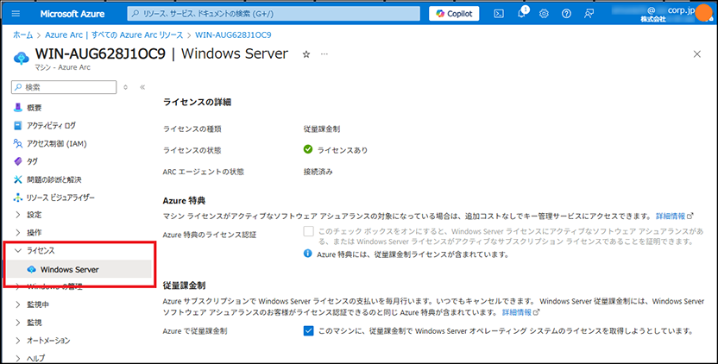Launch Cloud Shell icon
718x364 pixels.
tap(499, 14)
